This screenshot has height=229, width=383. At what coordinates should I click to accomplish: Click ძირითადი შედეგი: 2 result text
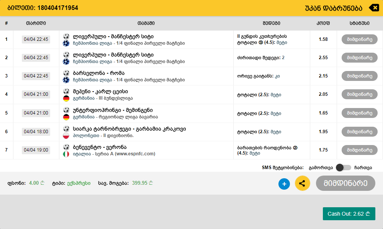pos(260,58)
